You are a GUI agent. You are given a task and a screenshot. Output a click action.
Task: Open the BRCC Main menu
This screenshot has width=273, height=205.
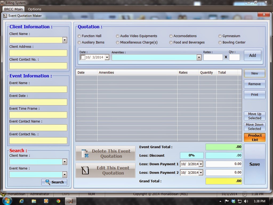tap(13, 9)
